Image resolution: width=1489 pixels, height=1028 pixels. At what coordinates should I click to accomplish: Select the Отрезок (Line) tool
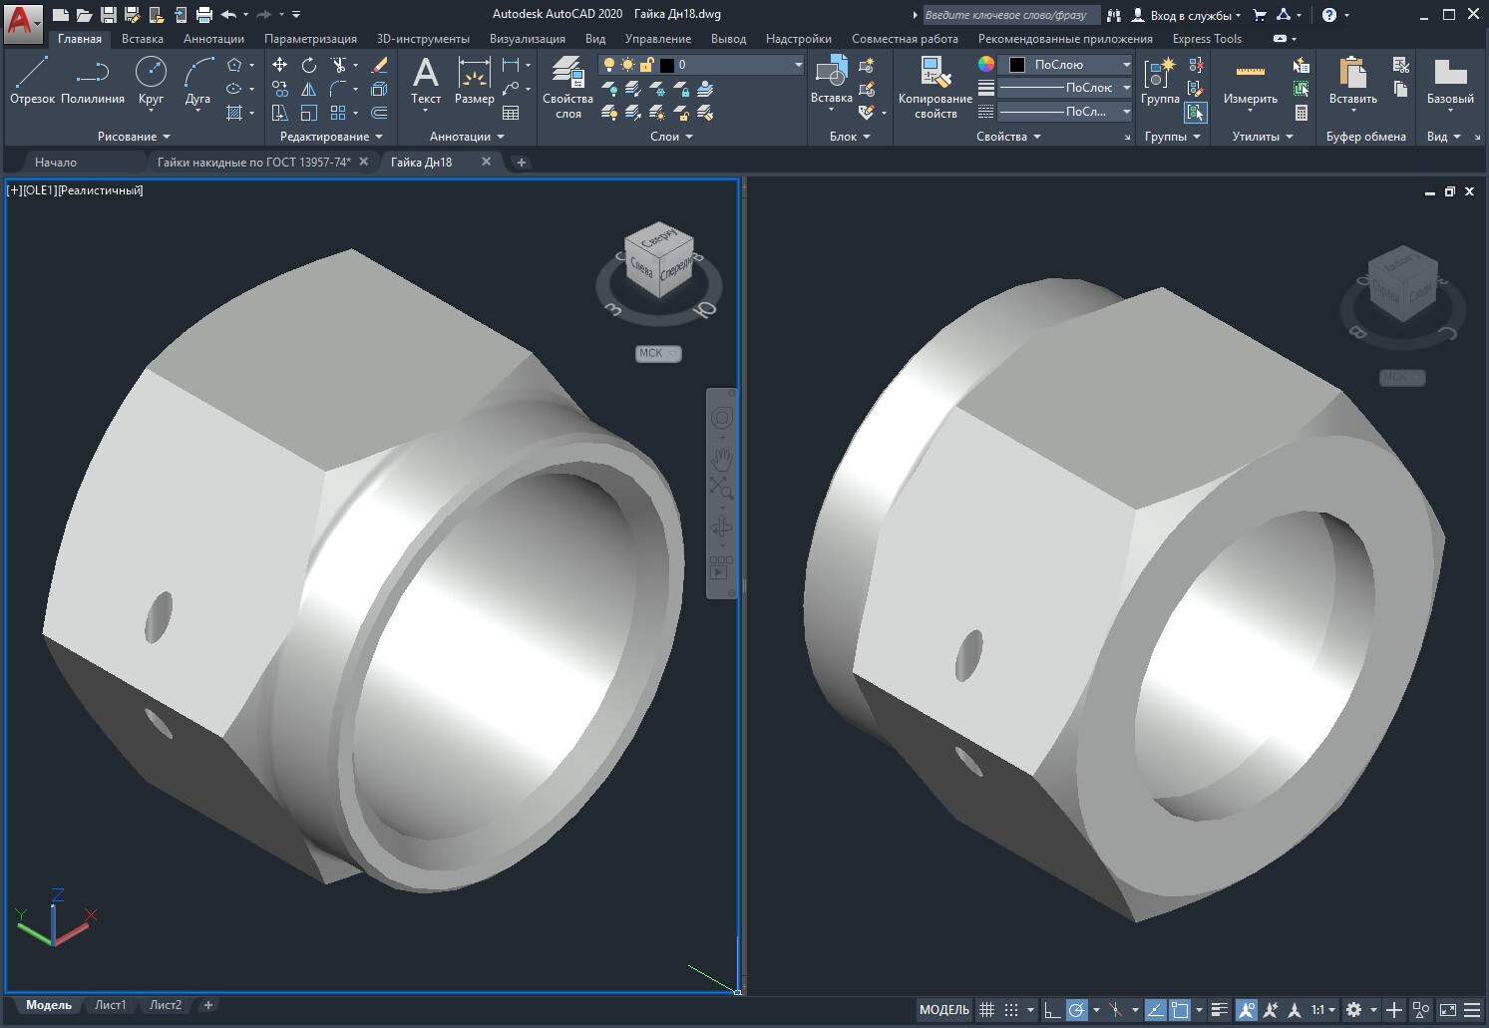point(32,80)
